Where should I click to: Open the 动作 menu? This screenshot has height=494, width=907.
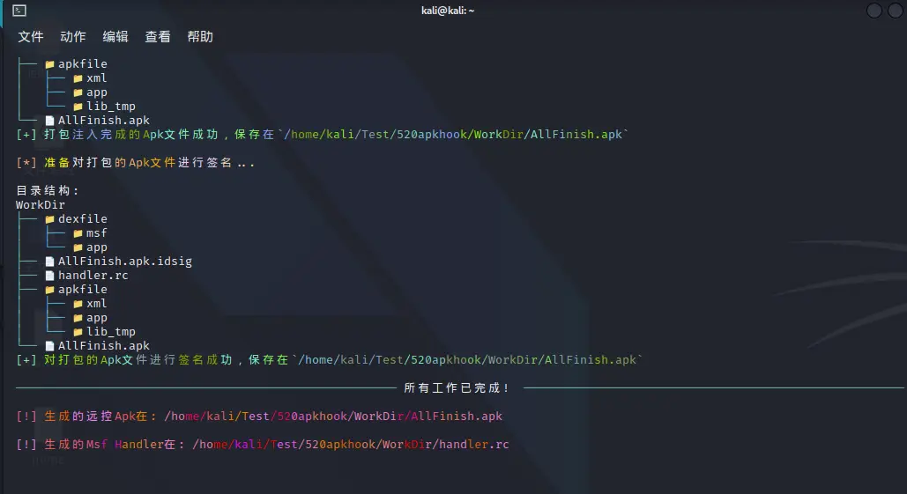click(73, 37)
